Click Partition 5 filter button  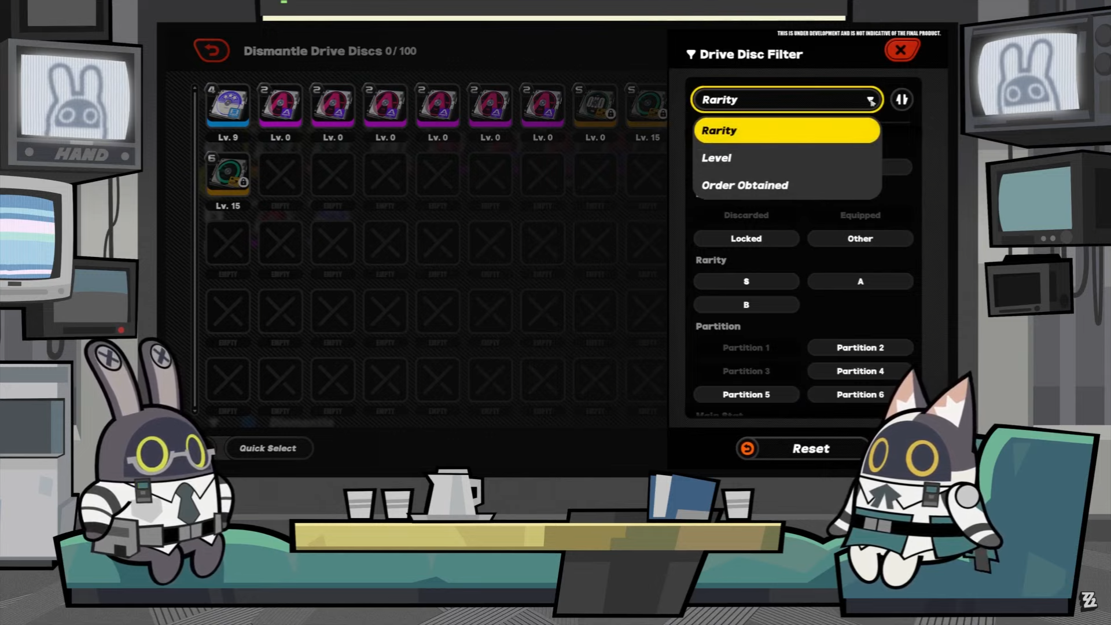[746, 395]
